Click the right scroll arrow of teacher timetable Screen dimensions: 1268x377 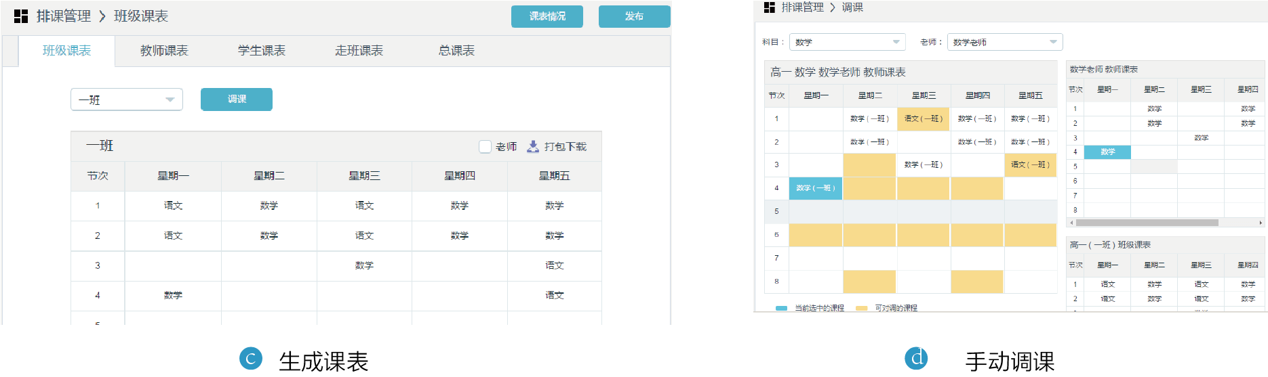[1261, 223]
